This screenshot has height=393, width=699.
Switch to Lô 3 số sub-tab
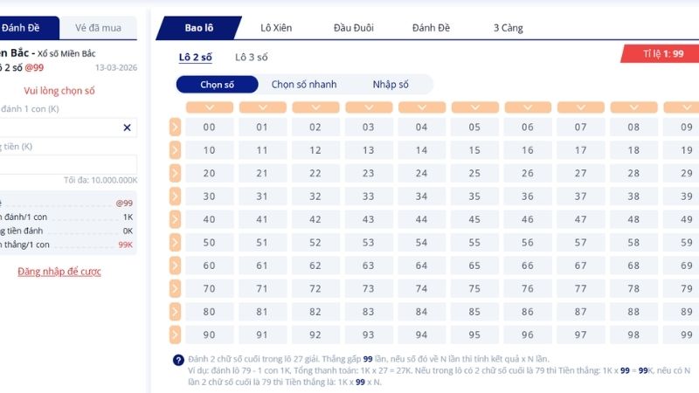click(252, 58)
